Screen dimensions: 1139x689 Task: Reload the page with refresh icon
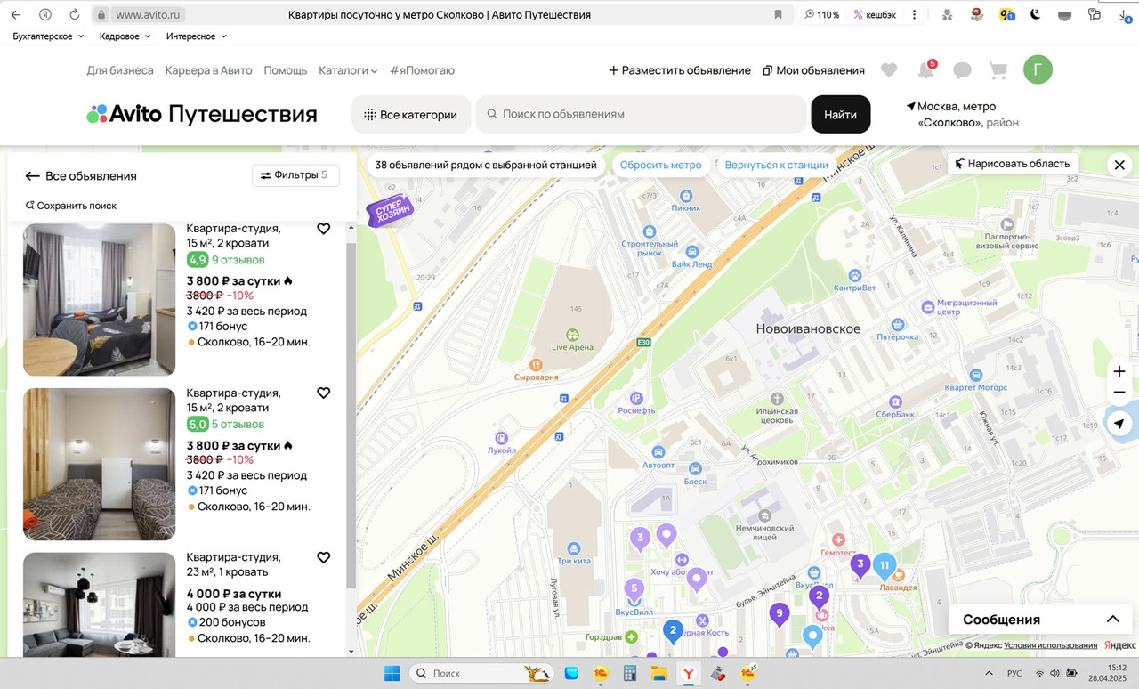[75, 15]
